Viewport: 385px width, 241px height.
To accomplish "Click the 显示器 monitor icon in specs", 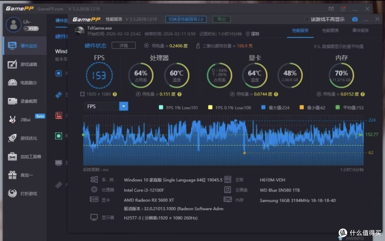I will pos(94,217).
